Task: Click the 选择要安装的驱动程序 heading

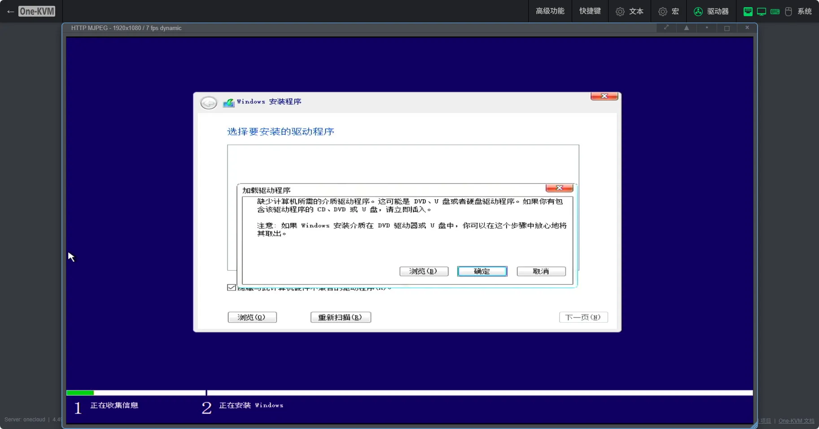Action: (x=280, y=131)
